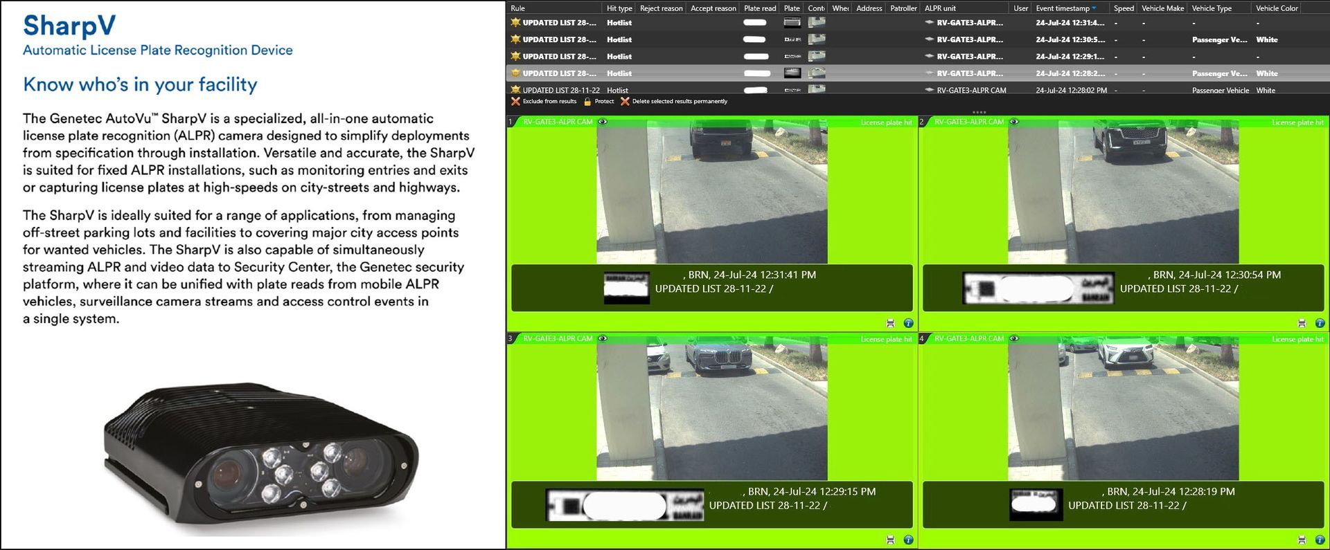Print tile 2 using its printer icon
This screenshot has height=550, width=1330.
point(1302,323)
